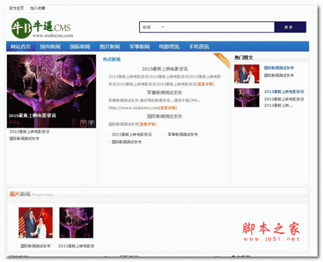Open the purple dancers photo in 图片新闻
Screen dimensions: 323x262
(x=76, y=223)
